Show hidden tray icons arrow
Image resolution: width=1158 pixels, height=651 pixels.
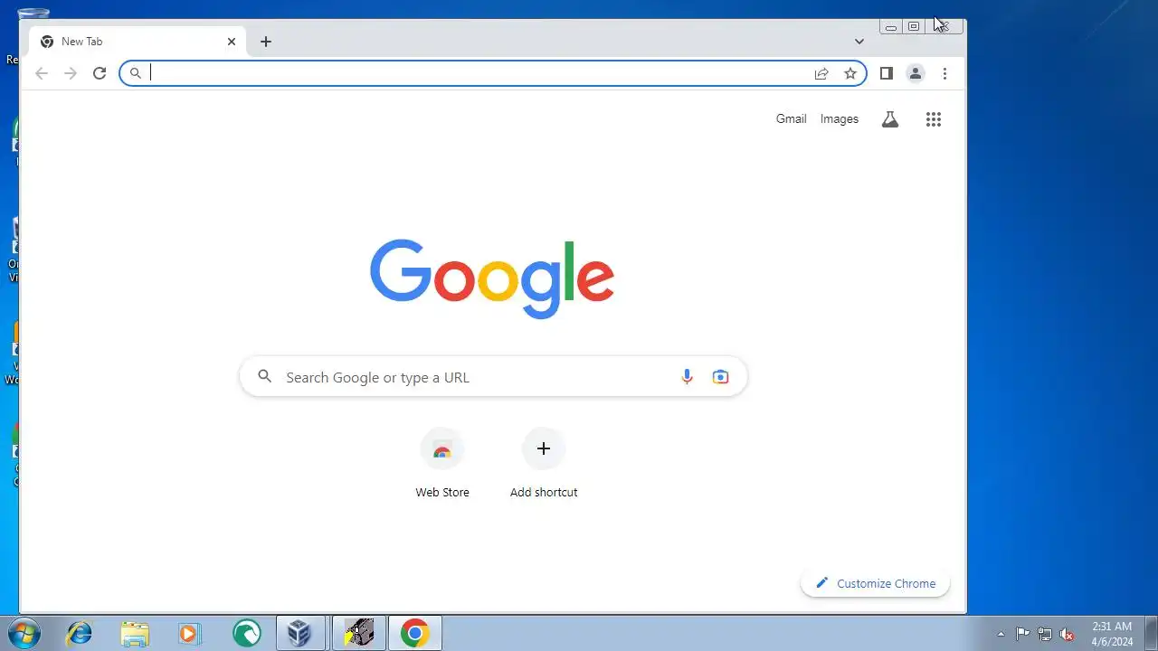tap(1001, 634)
